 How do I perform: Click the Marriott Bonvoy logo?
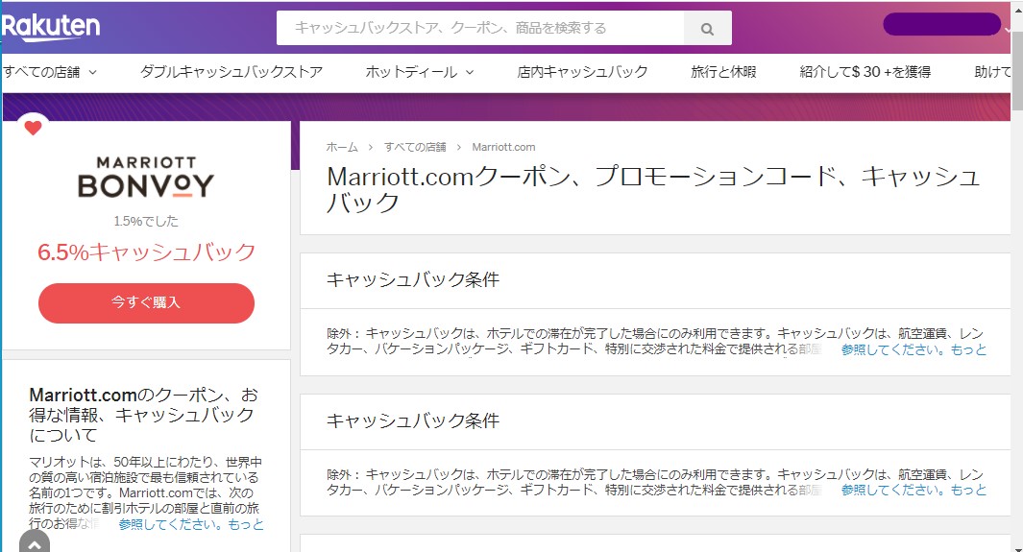146,178
